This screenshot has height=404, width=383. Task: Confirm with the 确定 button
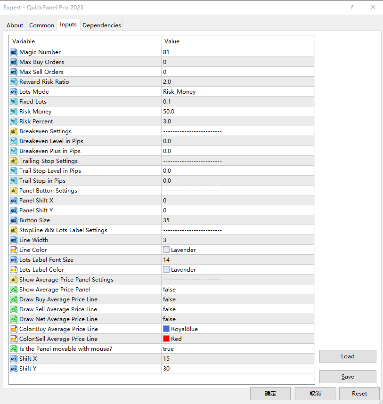270,394
